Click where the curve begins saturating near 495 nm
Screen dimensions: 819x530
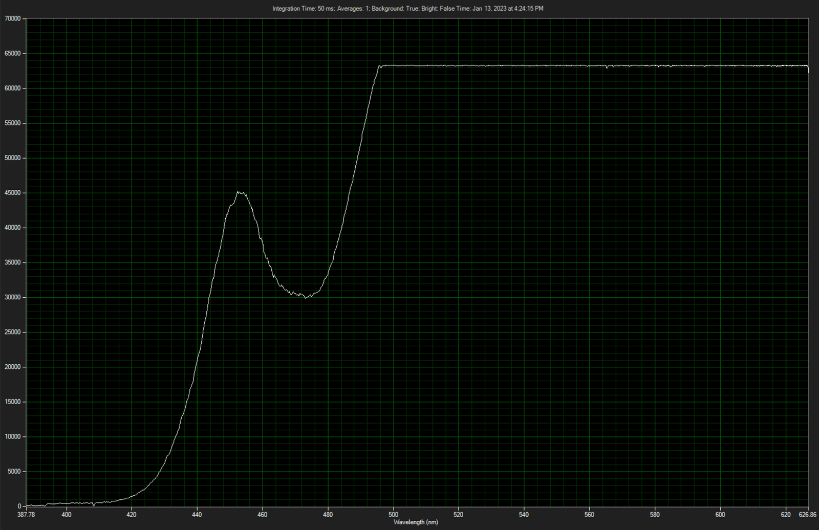[379, 66]
